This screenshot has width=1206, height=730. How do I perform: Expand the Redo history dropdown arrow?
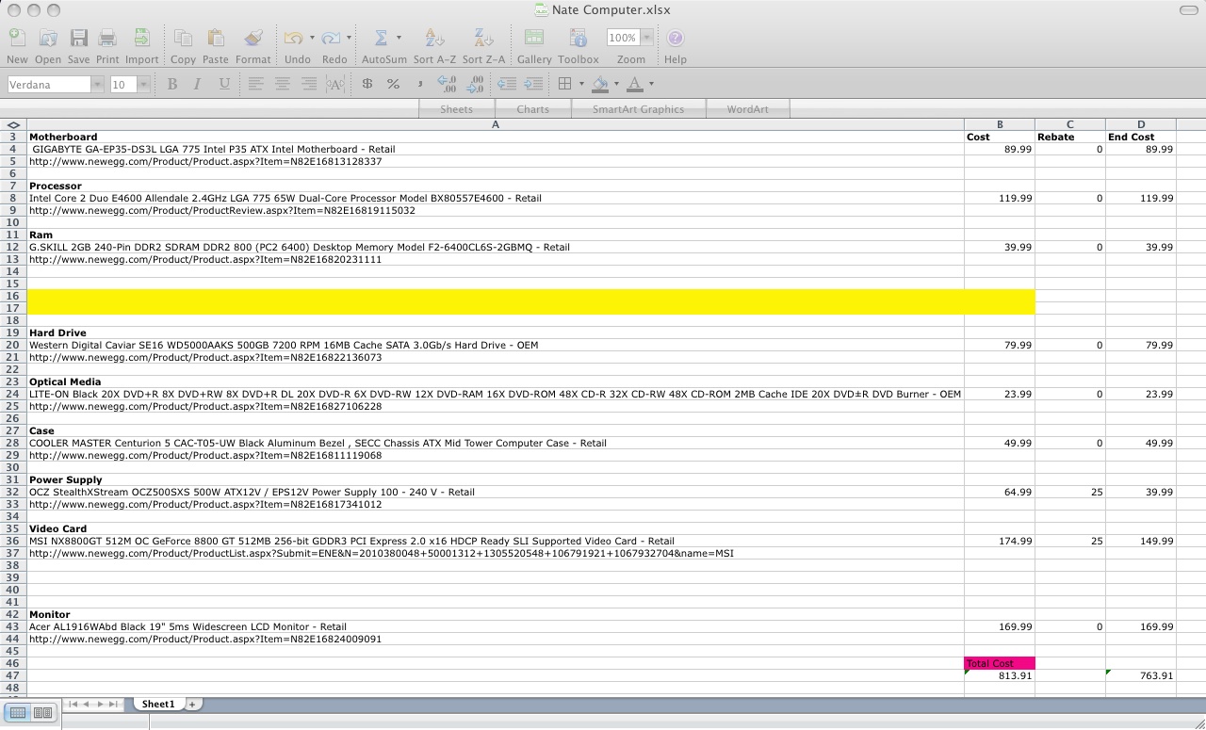[x=349, y=39]
